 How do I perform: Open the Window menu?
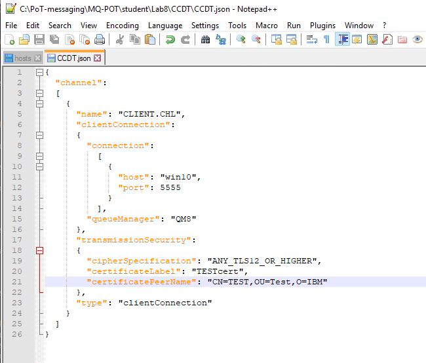pos(359,26)
